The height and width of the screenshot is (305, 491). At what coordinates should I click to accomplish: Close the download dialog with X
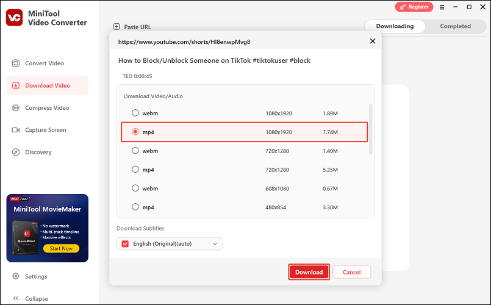click(373, 41)
